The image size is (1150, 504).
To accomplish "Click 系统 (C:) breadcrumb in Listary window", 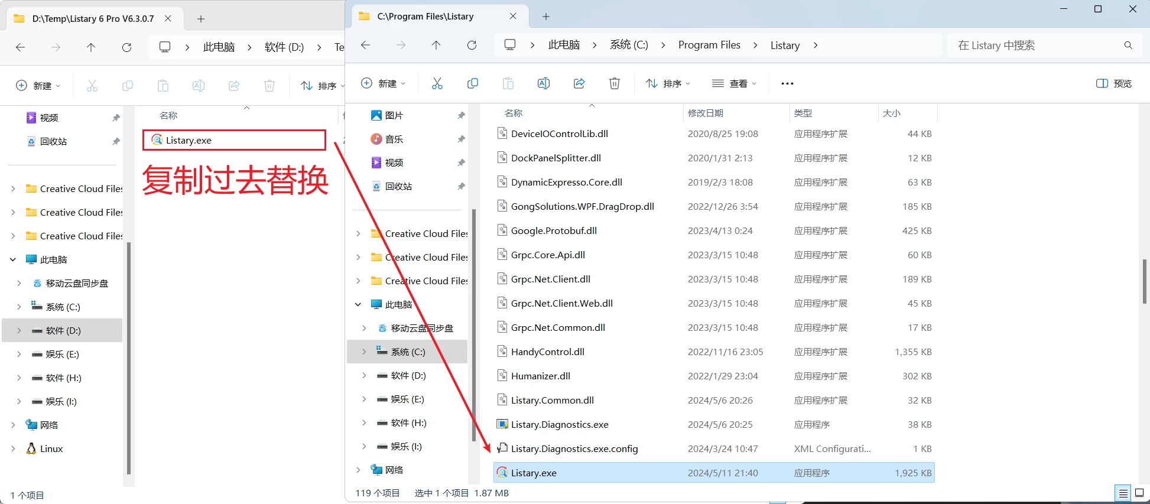I will coord(629,45).
